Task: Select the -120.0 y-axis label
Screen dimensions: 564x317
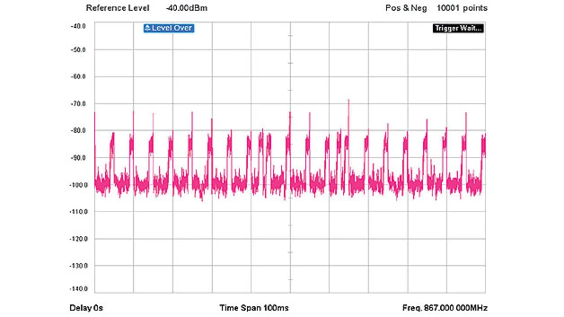Action: click(78, 239)
